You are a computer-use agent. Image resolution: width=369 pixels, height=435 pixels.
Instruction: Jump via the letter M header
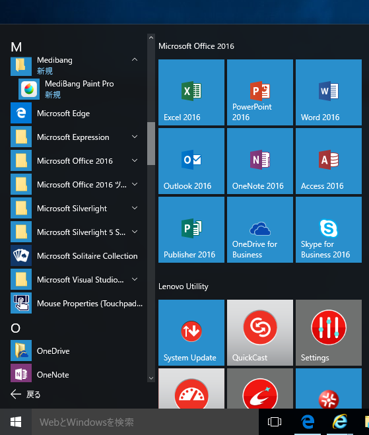point(16,47)
